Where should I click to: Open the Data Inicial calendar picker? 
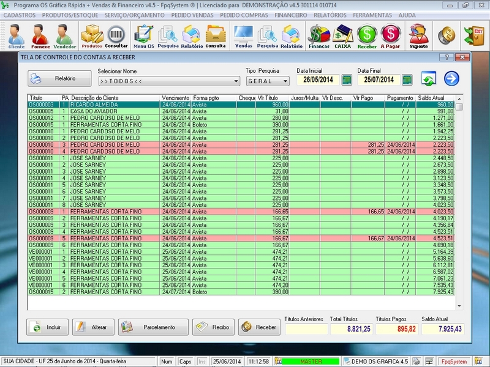coord(347,80)
